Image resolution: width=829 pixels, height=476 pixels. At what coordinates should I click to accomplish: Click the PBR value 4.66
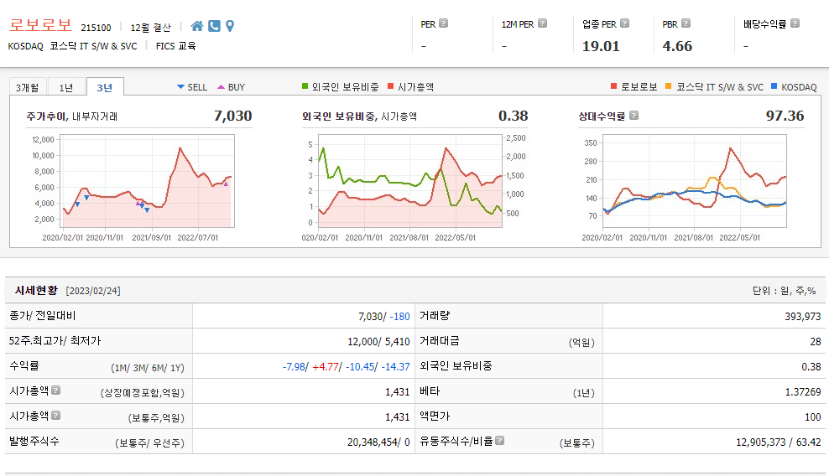(677, 46)
